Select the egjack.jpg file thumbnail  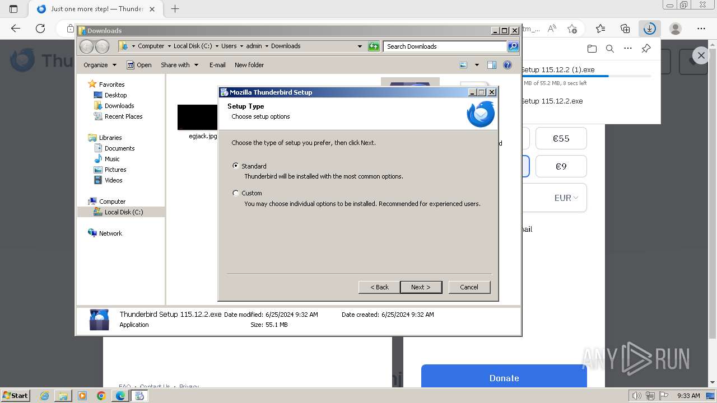pos(198,118)
